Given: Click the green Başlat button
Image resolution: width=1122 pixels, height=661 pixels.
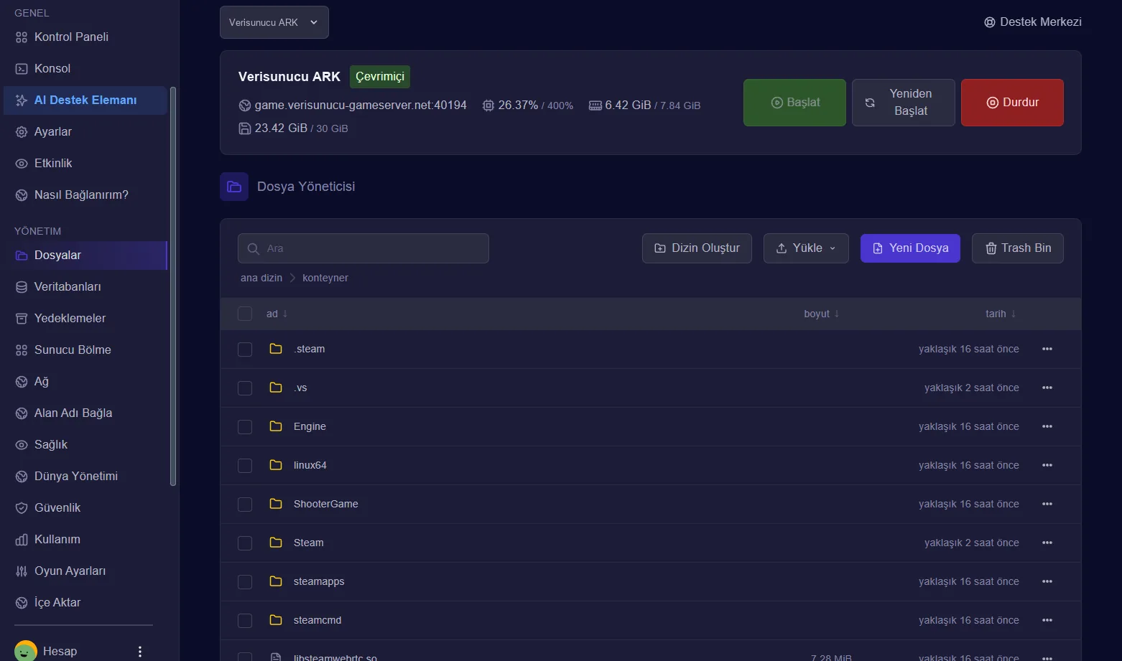Looking at the screenshot, I should pos(794,103).
